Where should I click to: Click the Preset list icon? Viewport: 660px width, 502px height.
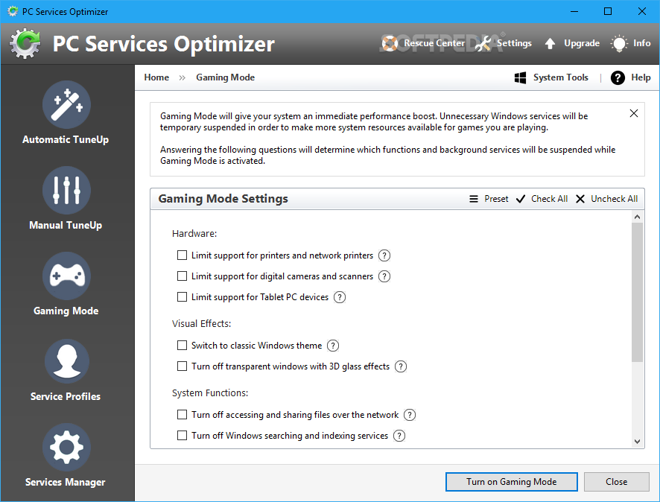pyautogui.click(x=474, y=199)
